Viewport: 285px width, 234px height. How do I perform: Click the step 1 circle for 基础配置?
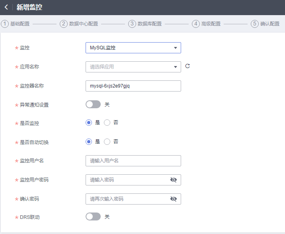tap(5, 24)
